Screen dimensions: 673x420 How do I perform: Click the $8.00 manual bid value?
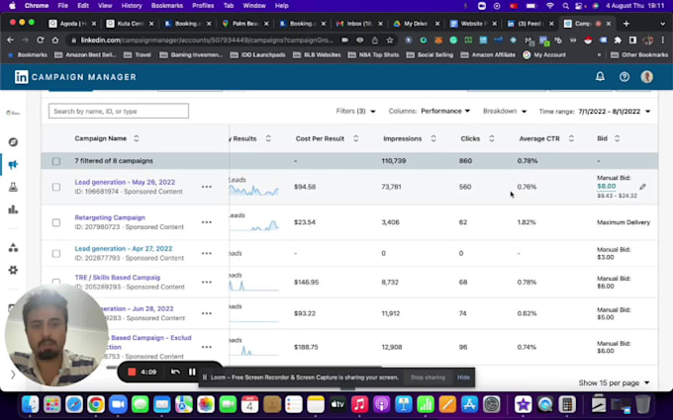606,186
